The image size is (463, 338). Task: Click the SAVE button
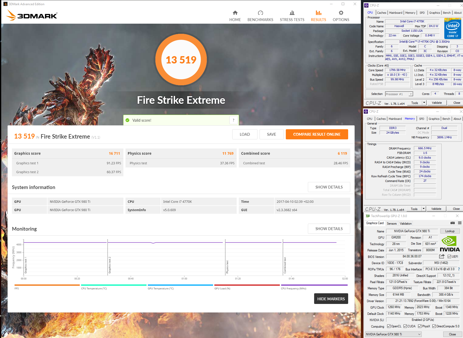[272, 134]
